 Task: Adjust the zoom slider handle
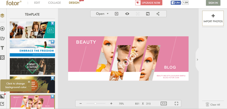coord(95,104)
